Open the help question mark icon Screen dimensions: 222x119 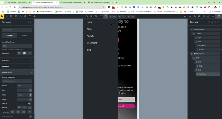tap(30, 16)
